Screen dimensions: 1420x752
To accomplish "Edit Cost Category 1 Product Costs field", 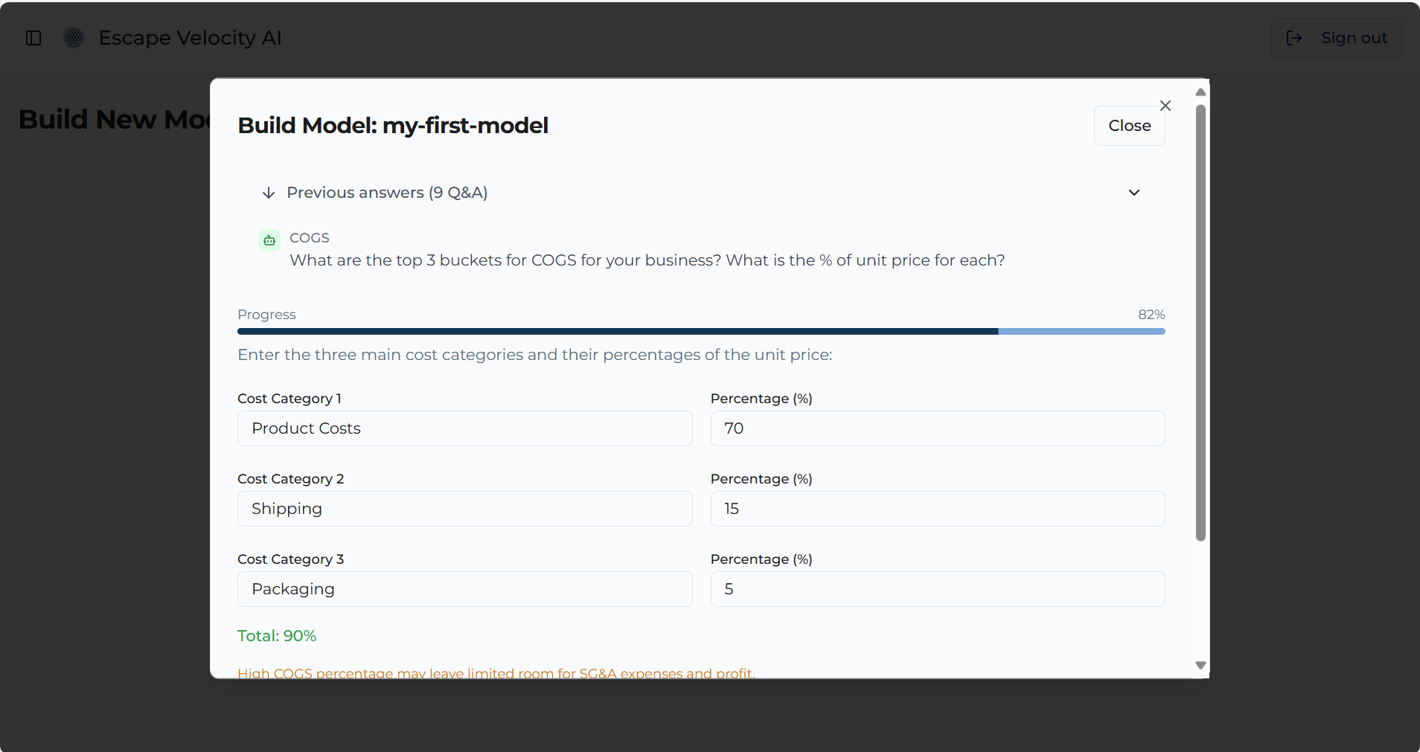I will pyautogui.click(x=464, y=428).
